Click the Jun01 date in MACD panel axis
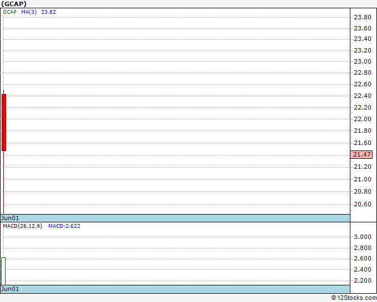The image size is (377, 302). [x=10, y=289]
